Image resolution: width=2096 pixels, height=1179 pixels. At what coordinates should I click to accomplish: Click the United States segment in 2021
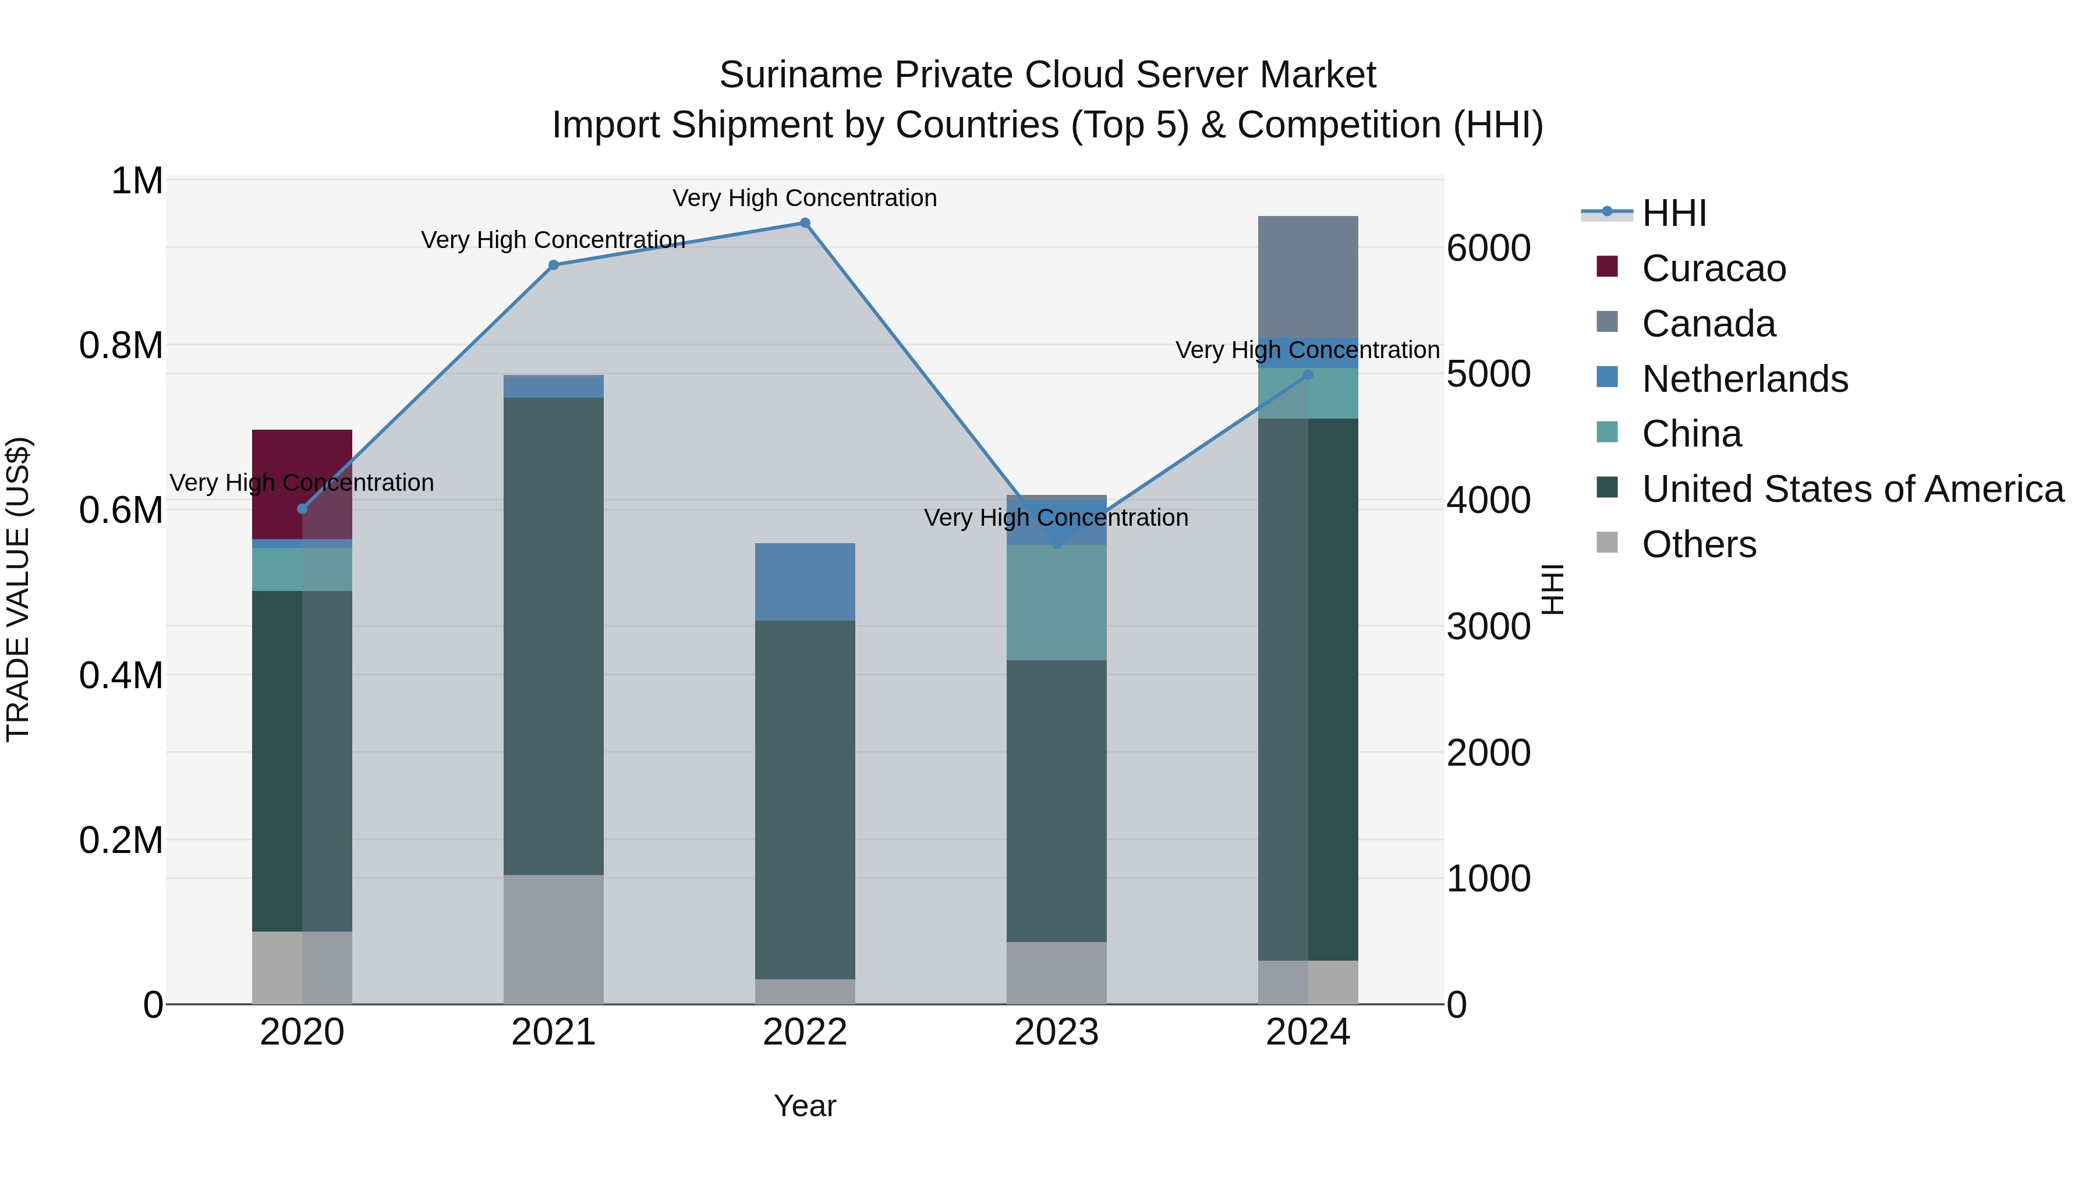coord(553,636)
